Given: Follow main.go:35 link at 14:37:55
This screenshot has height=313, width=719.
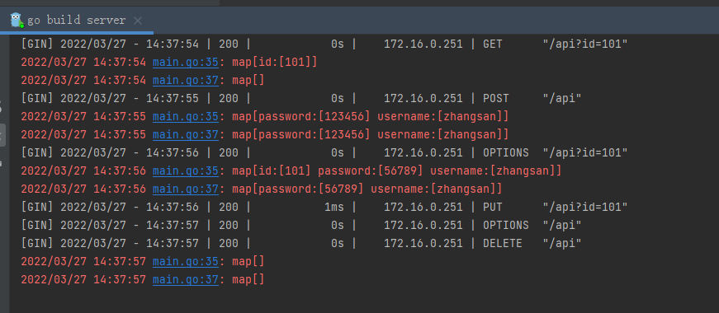Looking at the screenshot, I should (x=186, y=116).
